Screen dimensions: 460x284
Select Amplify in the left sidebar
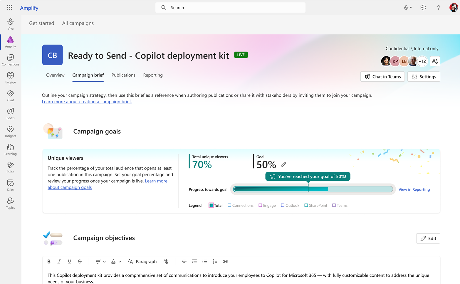click(x=11, y=42)
